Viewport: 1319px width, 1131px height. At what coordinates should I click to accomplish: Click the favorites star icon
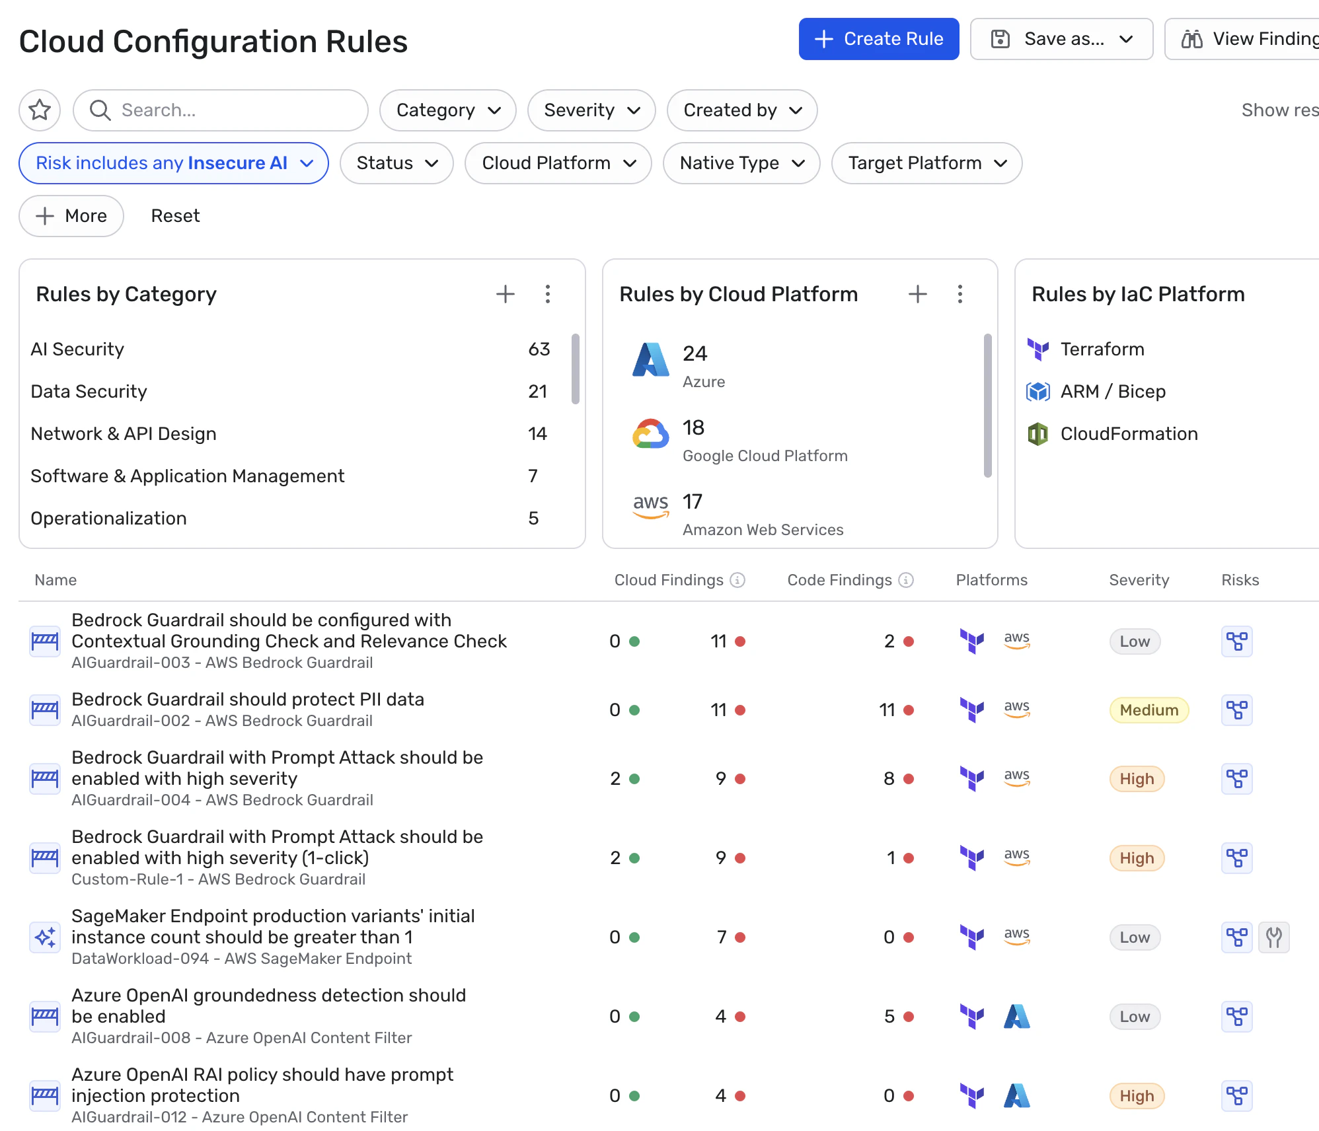pos(40,110)
